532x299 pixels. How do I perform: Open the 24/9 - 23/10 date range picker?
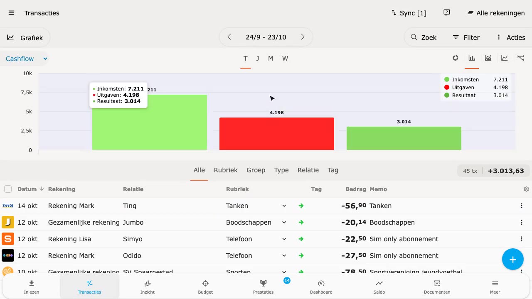point(266,37)
